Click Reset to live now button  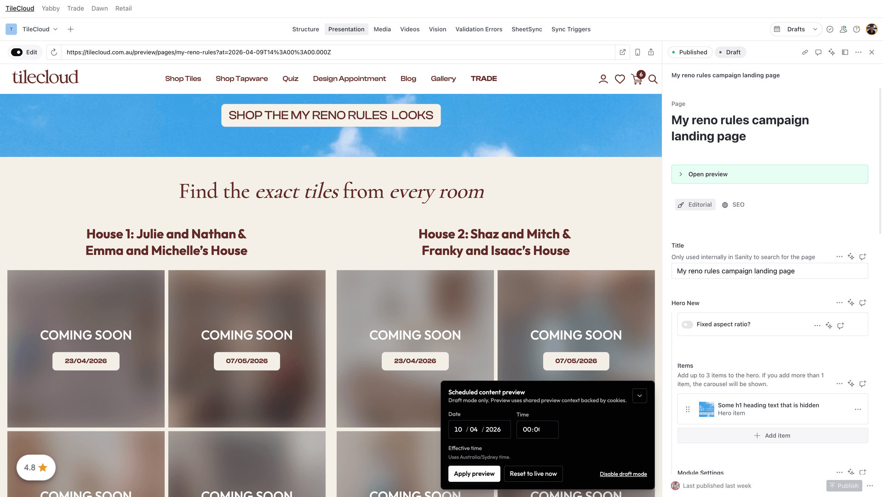[x=533, y=474]
